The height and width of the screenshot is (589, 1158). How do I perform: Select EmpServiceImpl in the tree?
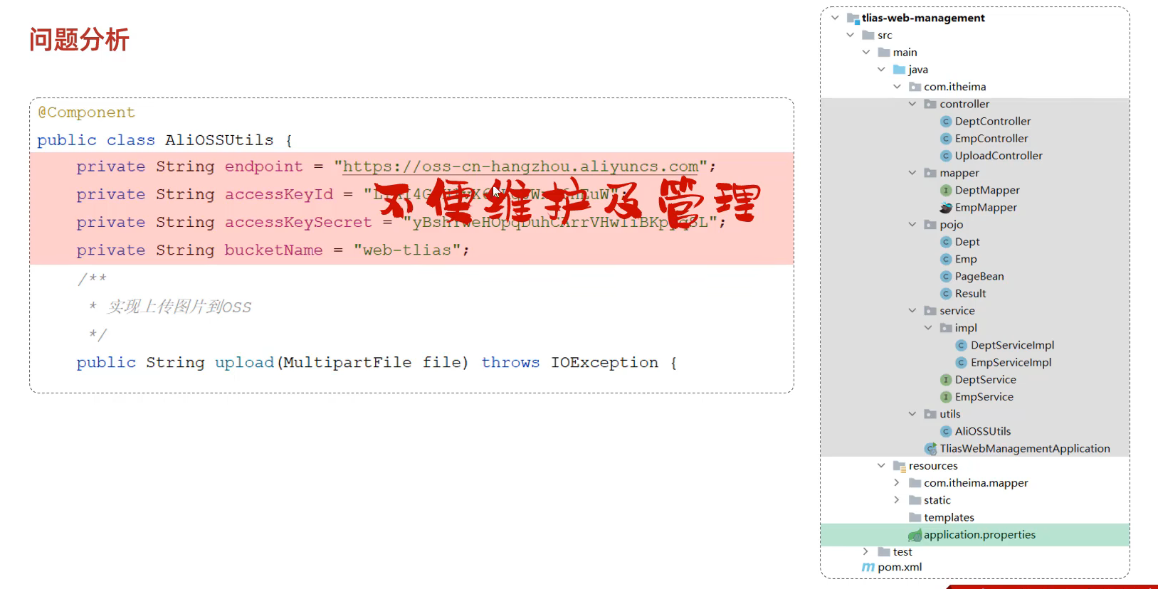pos(1011,363)
